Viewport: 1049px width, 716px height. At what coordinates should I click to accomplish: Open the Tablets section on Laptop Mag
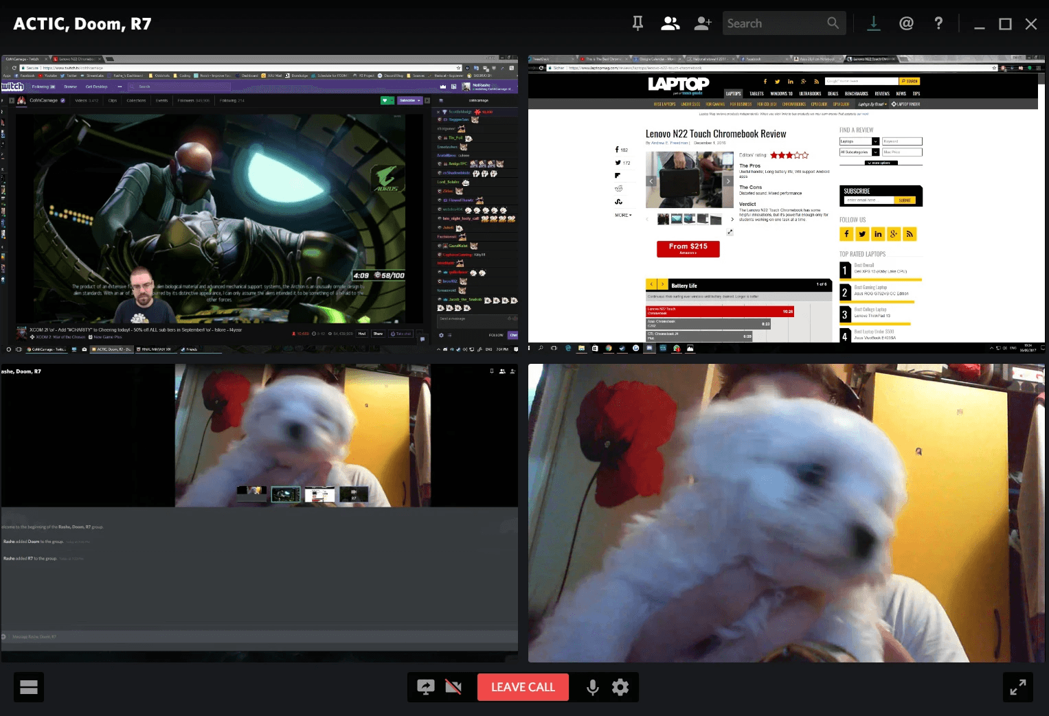756,93
